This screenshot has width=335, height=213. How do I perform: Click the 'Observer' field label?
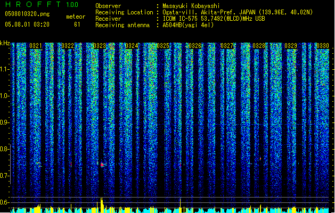pos(108,6)
